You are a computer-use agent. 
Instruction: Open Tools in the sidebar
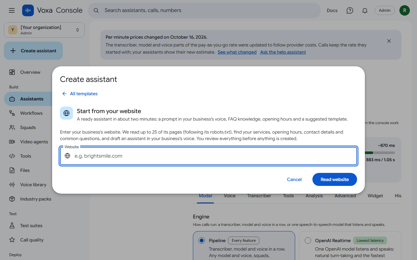(28, 156)
